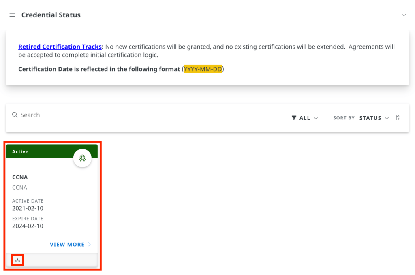
Task: Click the SORT BY label
Action: point(344,118)
